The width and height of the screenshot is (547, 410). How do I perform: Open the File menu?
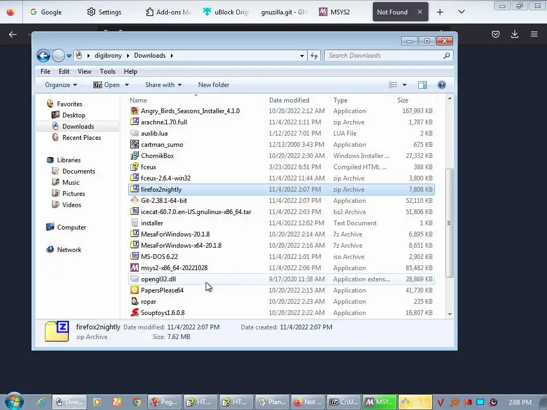pos(45,72)
